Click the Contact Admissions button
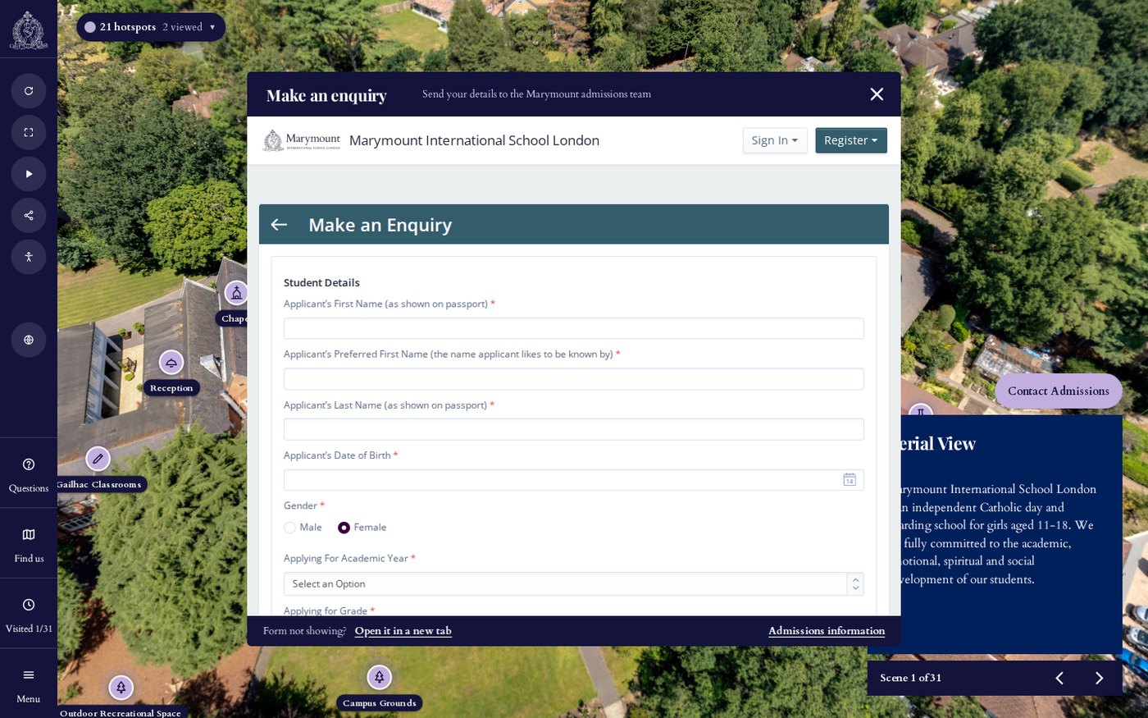Screen dimensions: 1148x718 point(1059,391)
